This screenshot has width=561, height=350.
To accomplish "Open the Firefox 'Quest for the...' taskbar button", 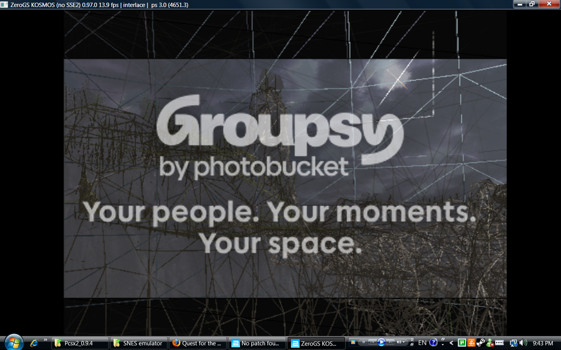I will [198, 343].
